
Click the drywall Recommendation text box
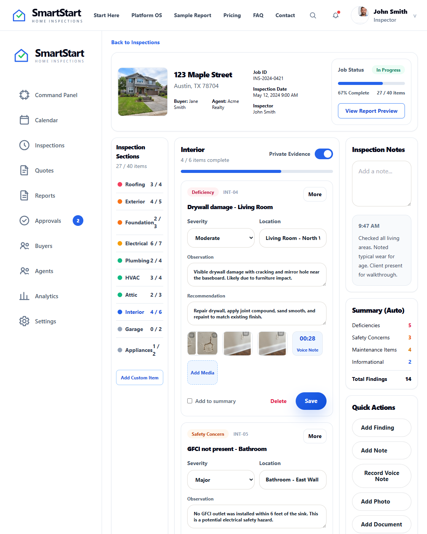(x=257, y=313)
